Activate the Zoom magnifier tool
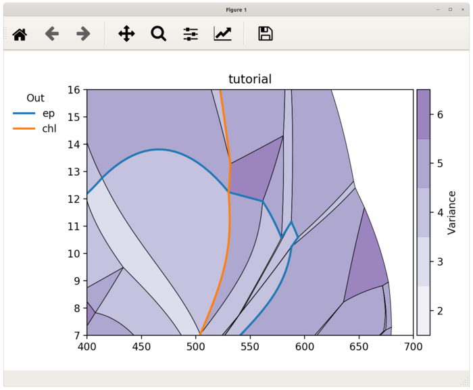This screenshot has width=473, height=390. 158,34
